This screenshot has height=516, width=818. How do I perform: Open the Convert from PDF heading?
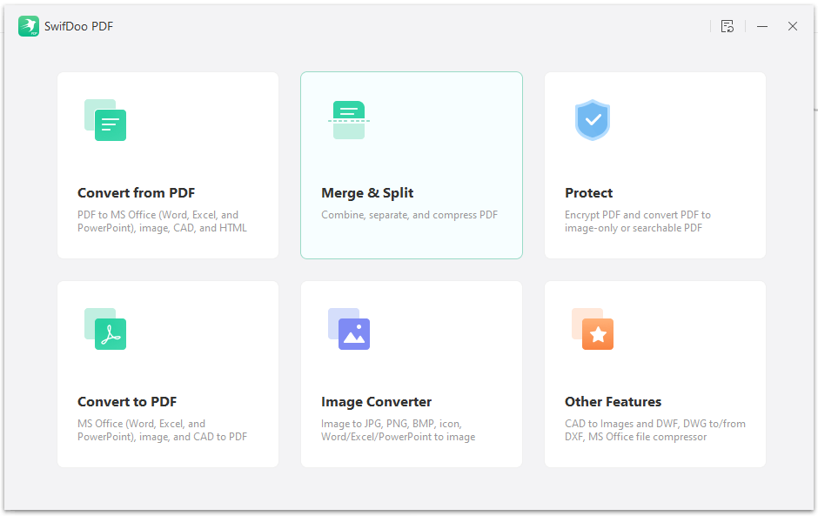click(x=136, y=193)
